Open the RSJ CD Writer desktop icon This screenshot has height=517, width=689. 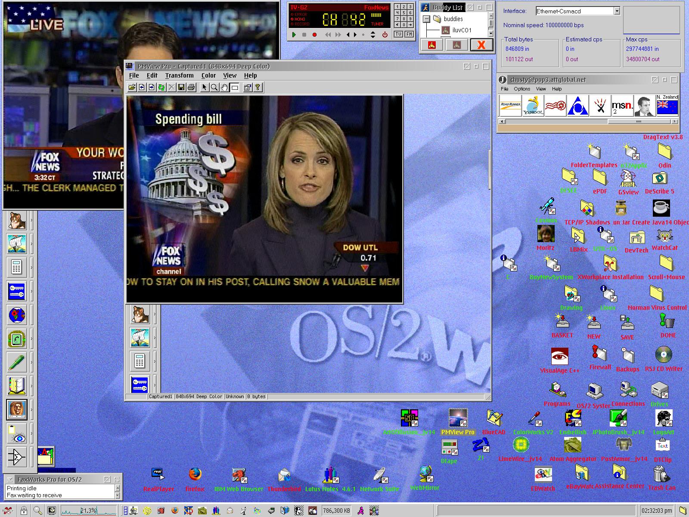[x=663, y=355]
